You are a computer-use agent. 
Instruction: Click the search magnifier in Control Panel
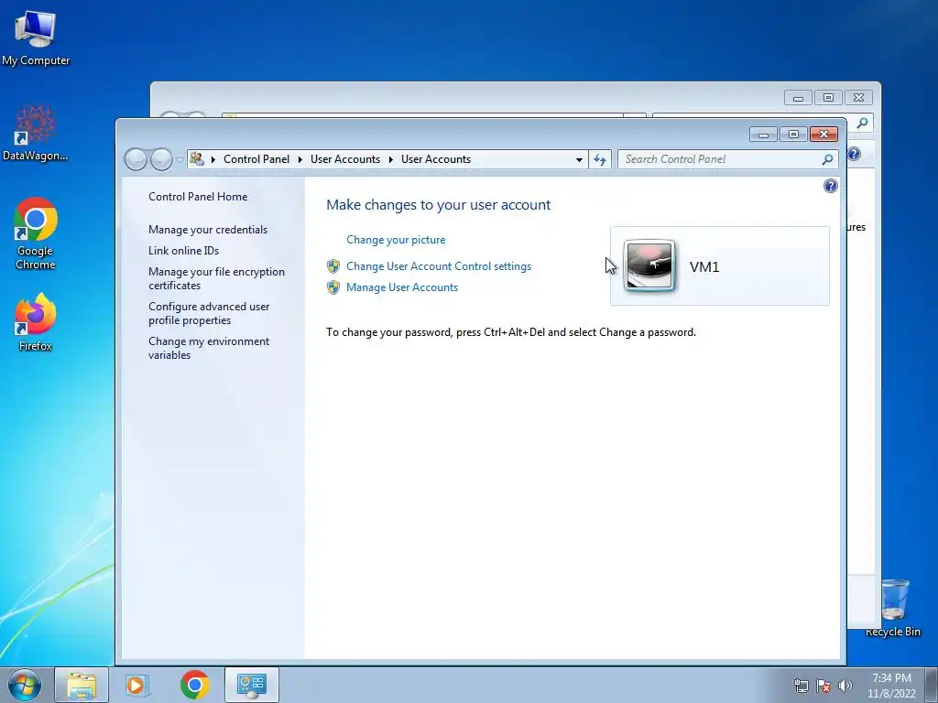tap(827, 159)
